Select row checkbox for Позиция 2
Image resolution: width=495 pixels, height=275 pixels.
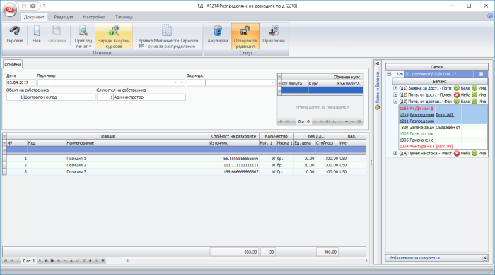point(4,165)
